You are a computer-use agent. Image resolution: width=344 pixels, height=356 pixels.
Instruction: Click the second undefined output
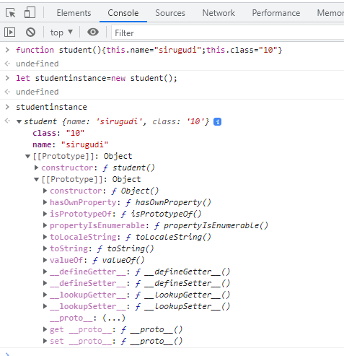38,92
